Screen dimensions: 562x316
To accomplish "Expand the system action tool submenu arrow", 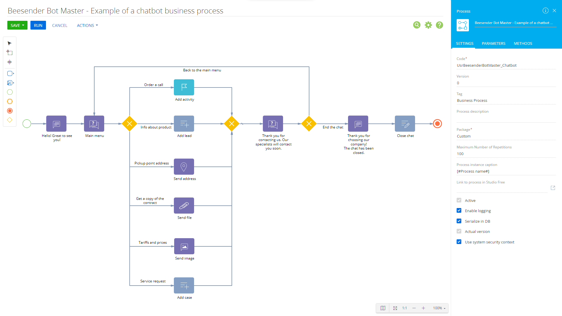I will click(13, 83).
